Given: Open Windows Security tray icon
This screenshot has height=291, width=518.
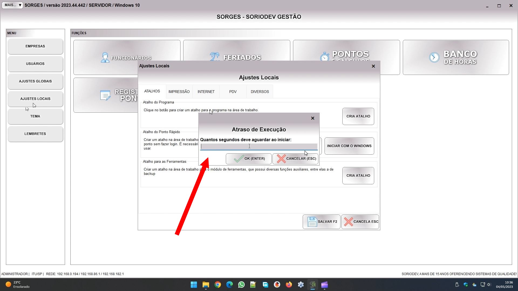Looking at the screenshot, I should [466, 285].
